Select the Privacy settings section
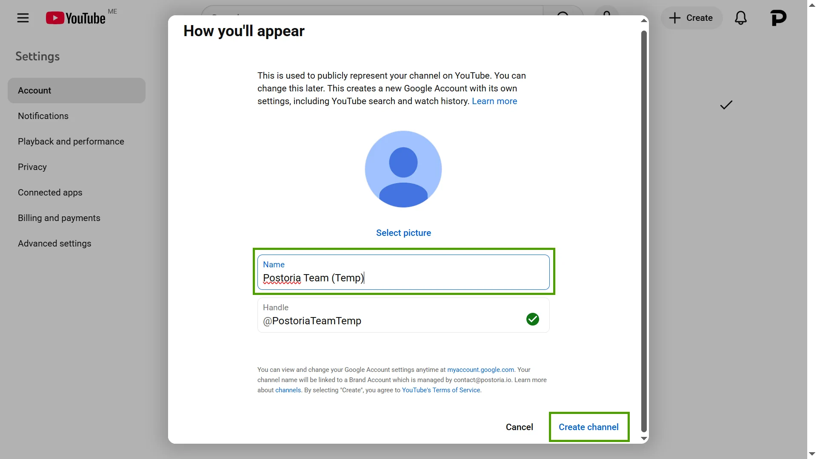Image resolution: width=817 pixels, height=459 pixels. 32,167
